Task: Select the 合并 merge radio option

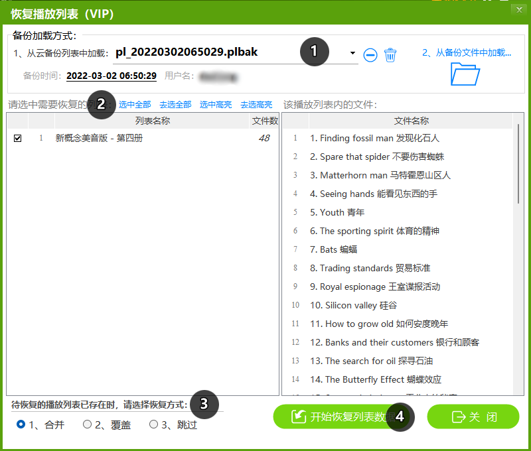Action: [21, 424]
